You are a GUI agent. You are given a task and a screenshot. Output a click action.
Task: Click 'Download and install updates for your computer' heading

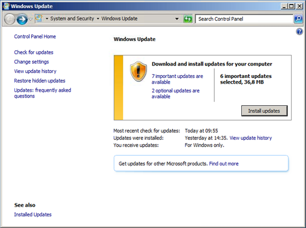click(x=212, y=64)
